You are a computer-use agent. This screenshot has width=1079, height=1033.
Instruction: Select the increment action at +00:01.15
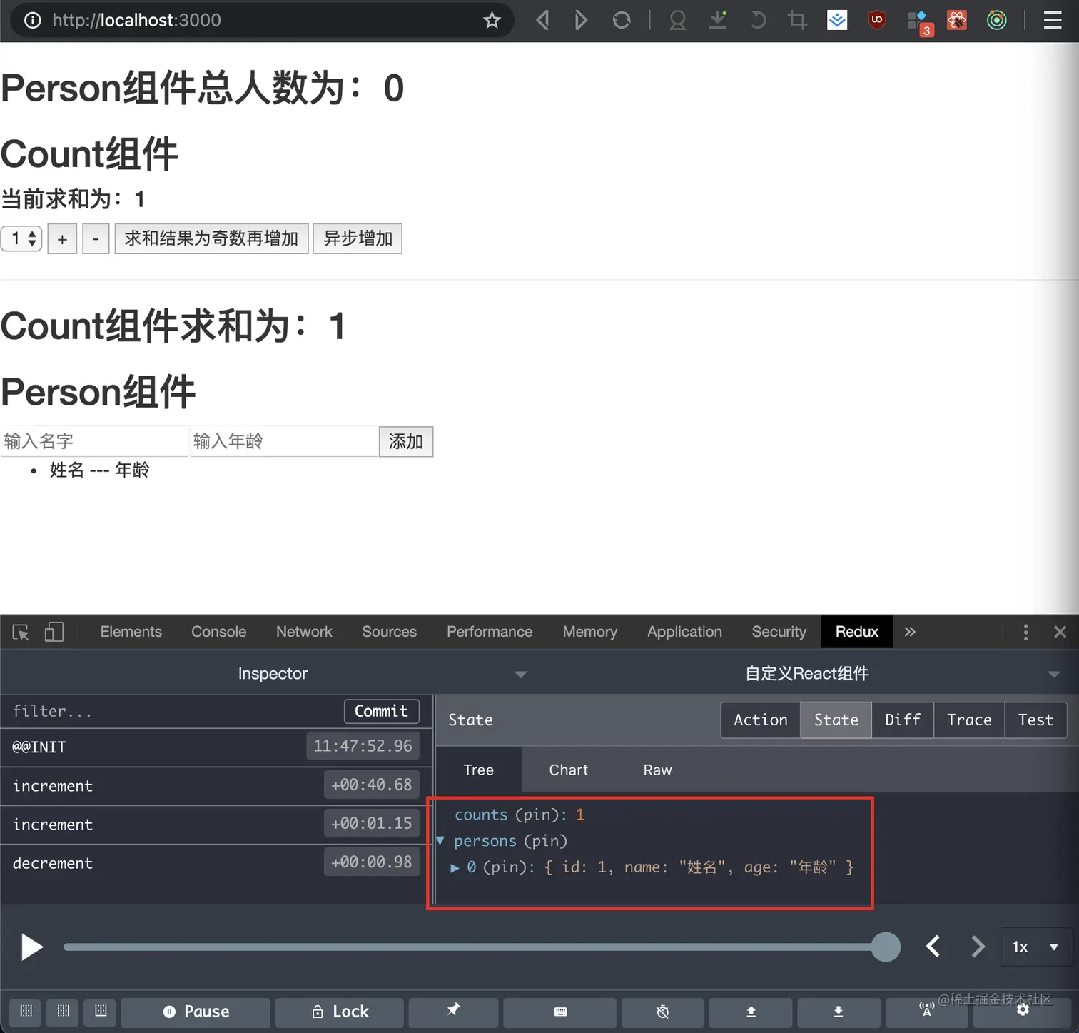pyautogui.click(x=217, y=824)
